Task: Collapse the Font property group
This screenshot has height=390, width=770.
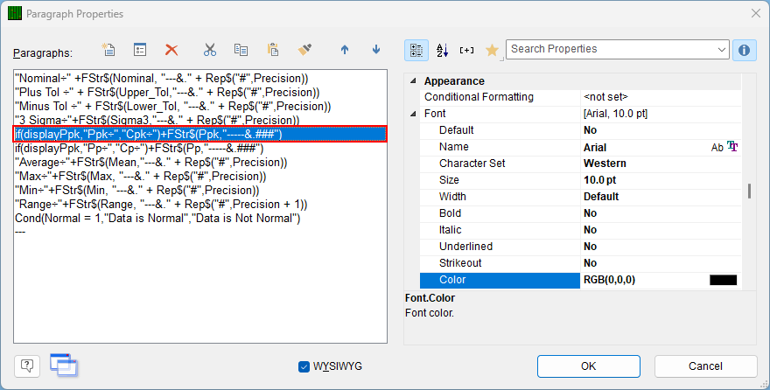Action: click(413, 114)
